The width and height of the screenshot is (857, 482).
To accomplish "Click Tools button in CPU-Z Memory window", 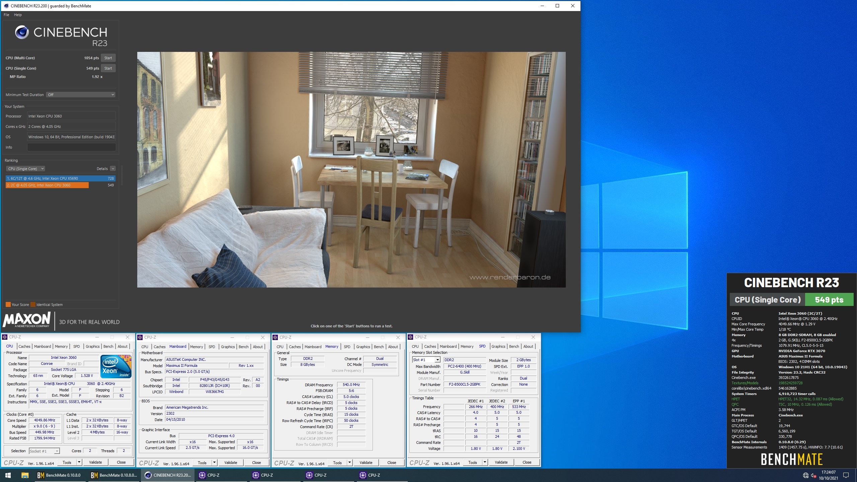I will coord(337,463).
